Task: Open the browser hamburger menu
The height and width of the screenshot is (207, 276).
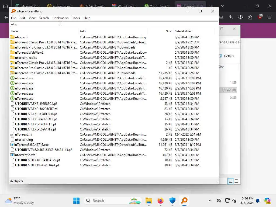Action: pos(270,17)
